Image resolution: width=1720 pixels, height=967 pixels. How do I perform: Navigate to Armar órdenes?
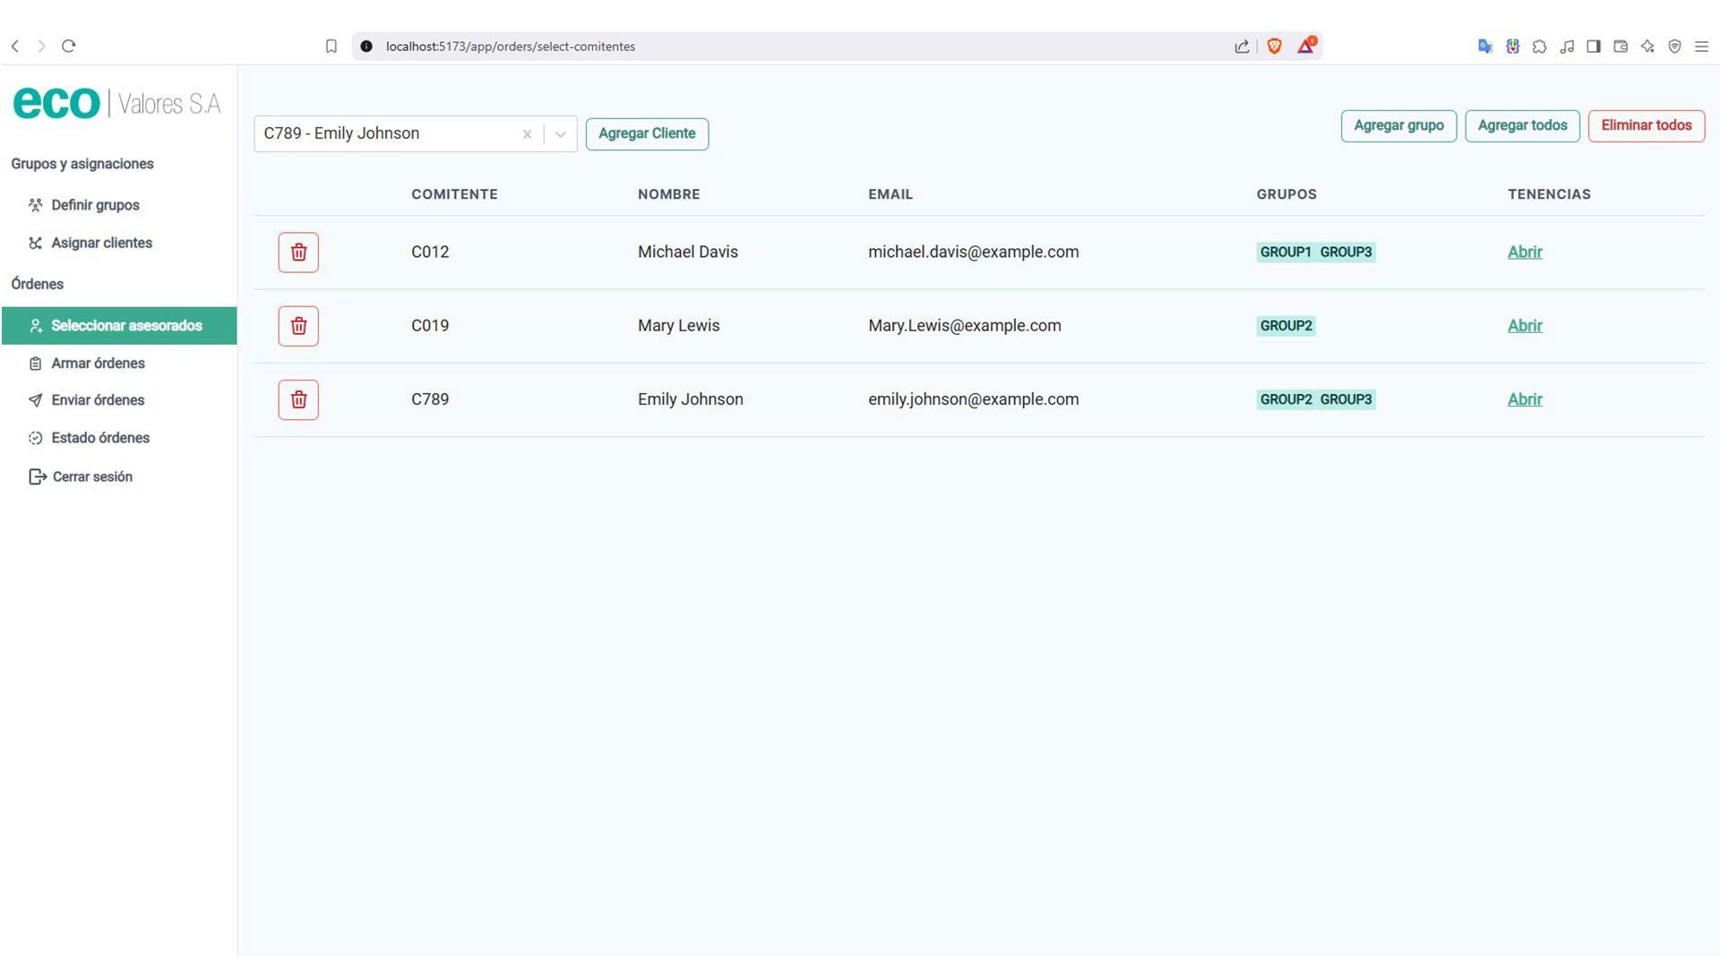(98, 363)
